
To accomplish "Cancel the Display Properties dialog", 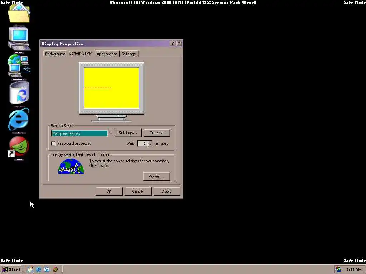I will tap(138, 191).
